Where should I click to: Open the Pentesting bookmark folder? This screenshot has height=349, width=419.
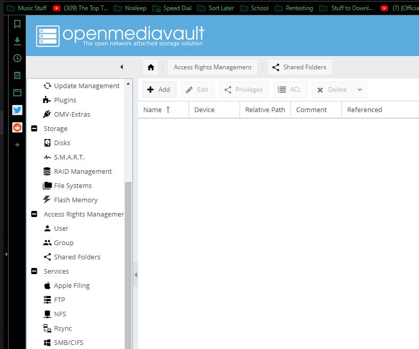tap(294, 8)
